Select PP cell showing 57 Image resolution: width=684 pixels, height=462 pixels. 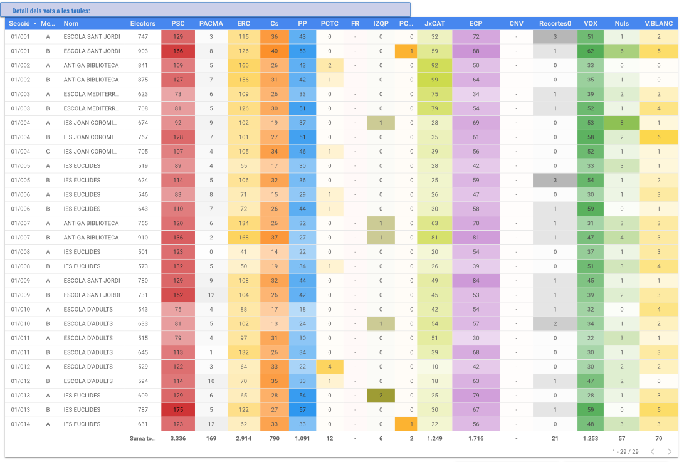302,409
